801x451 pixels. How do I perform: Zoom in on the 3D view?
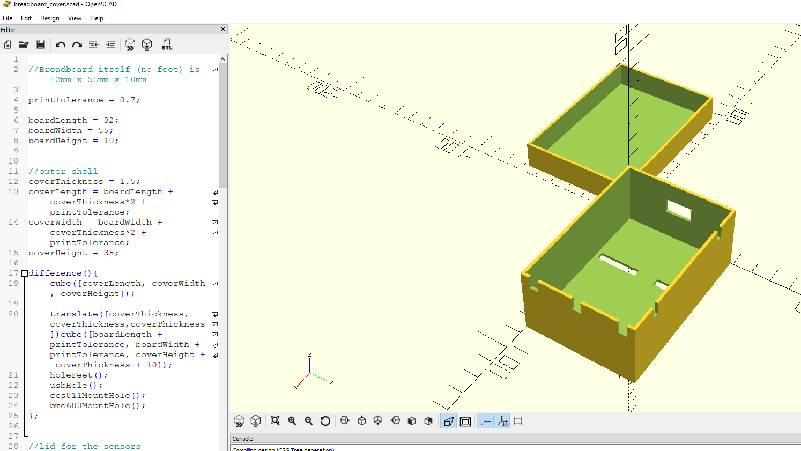292,421
